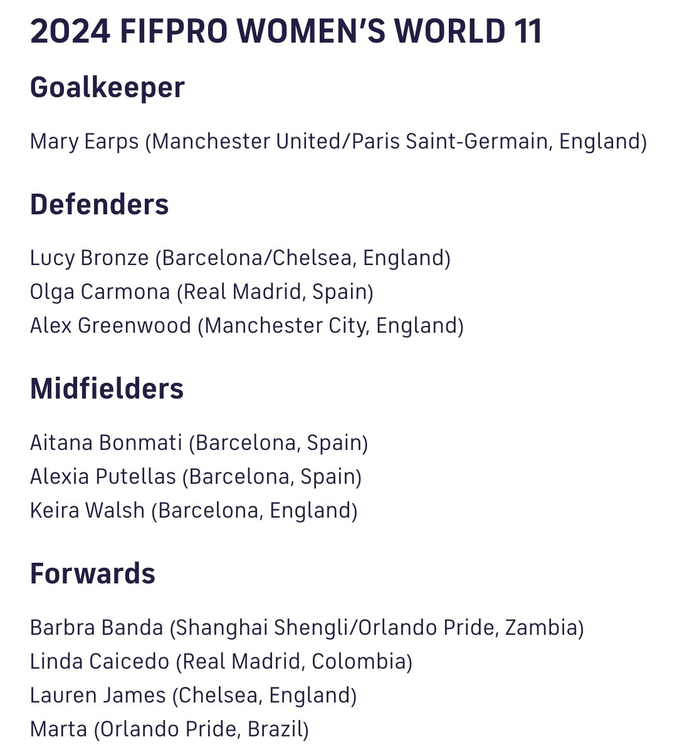Click the Alex Greenwood entry
This screenshot has height=747, width=682.
247,326
